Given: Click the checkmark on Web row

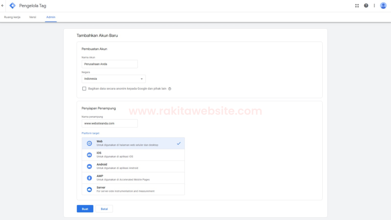Looking at the screenshot, I should (x=179, y=144).
